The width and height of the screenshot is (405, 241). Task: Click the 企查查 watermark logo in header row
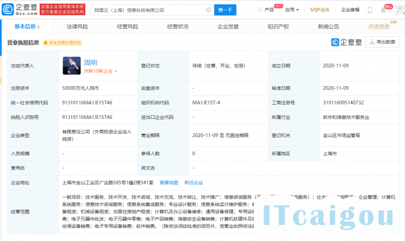(346, 42)
